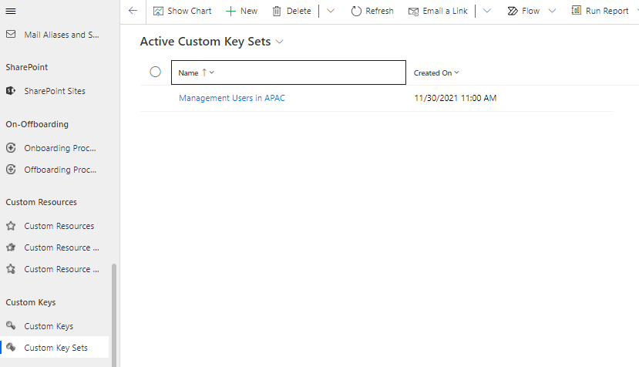The height and width of the screenshot is (367, 639).
Task: Toggle the select-all rows circle
Action: coord(156,72)
